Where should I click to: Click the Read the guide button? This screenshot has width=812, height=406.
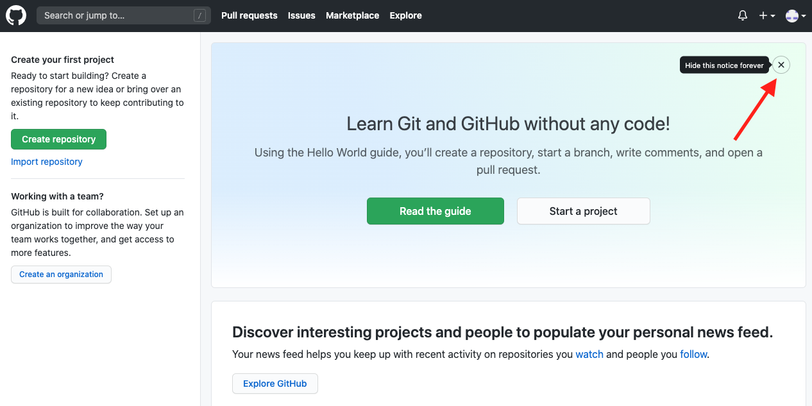(436, 211)
